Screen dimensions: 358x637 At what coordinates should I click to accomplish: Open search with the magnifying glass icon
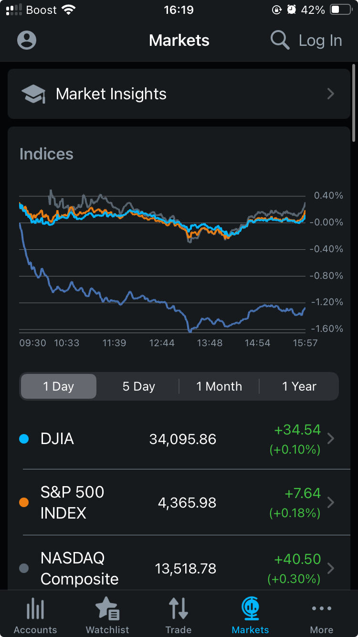pyautogui.click(x=280, y=40)
